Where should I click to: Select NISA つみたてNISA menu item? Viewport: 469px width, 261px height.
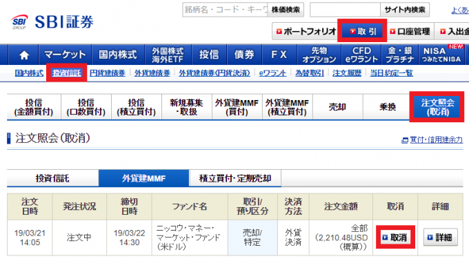(441, 55)
